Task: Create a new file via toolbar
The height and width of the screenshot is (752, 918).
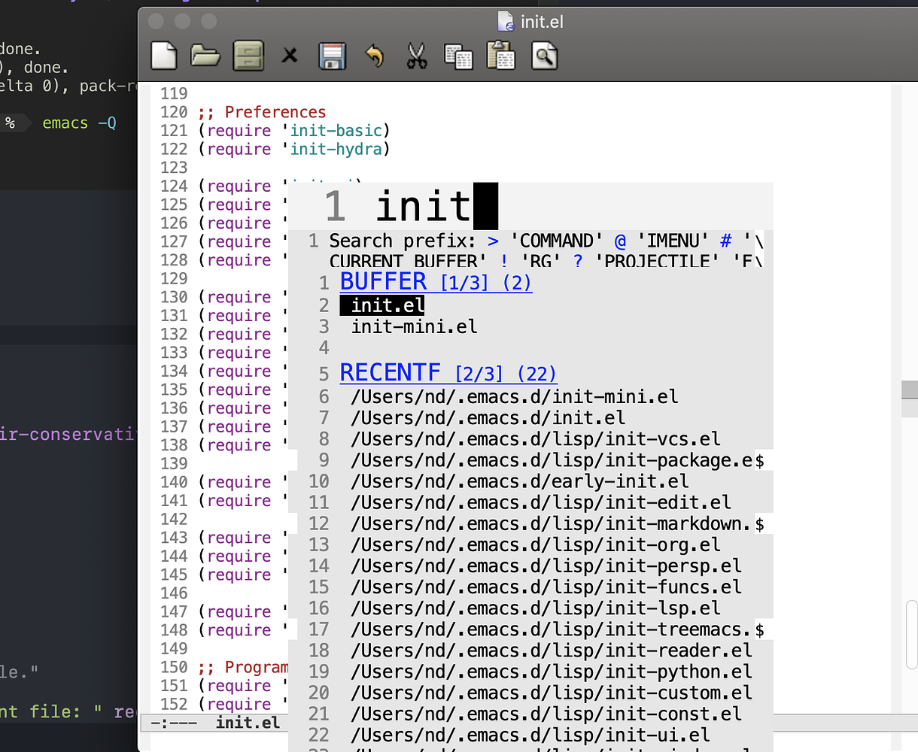Action: coord(164,56)
